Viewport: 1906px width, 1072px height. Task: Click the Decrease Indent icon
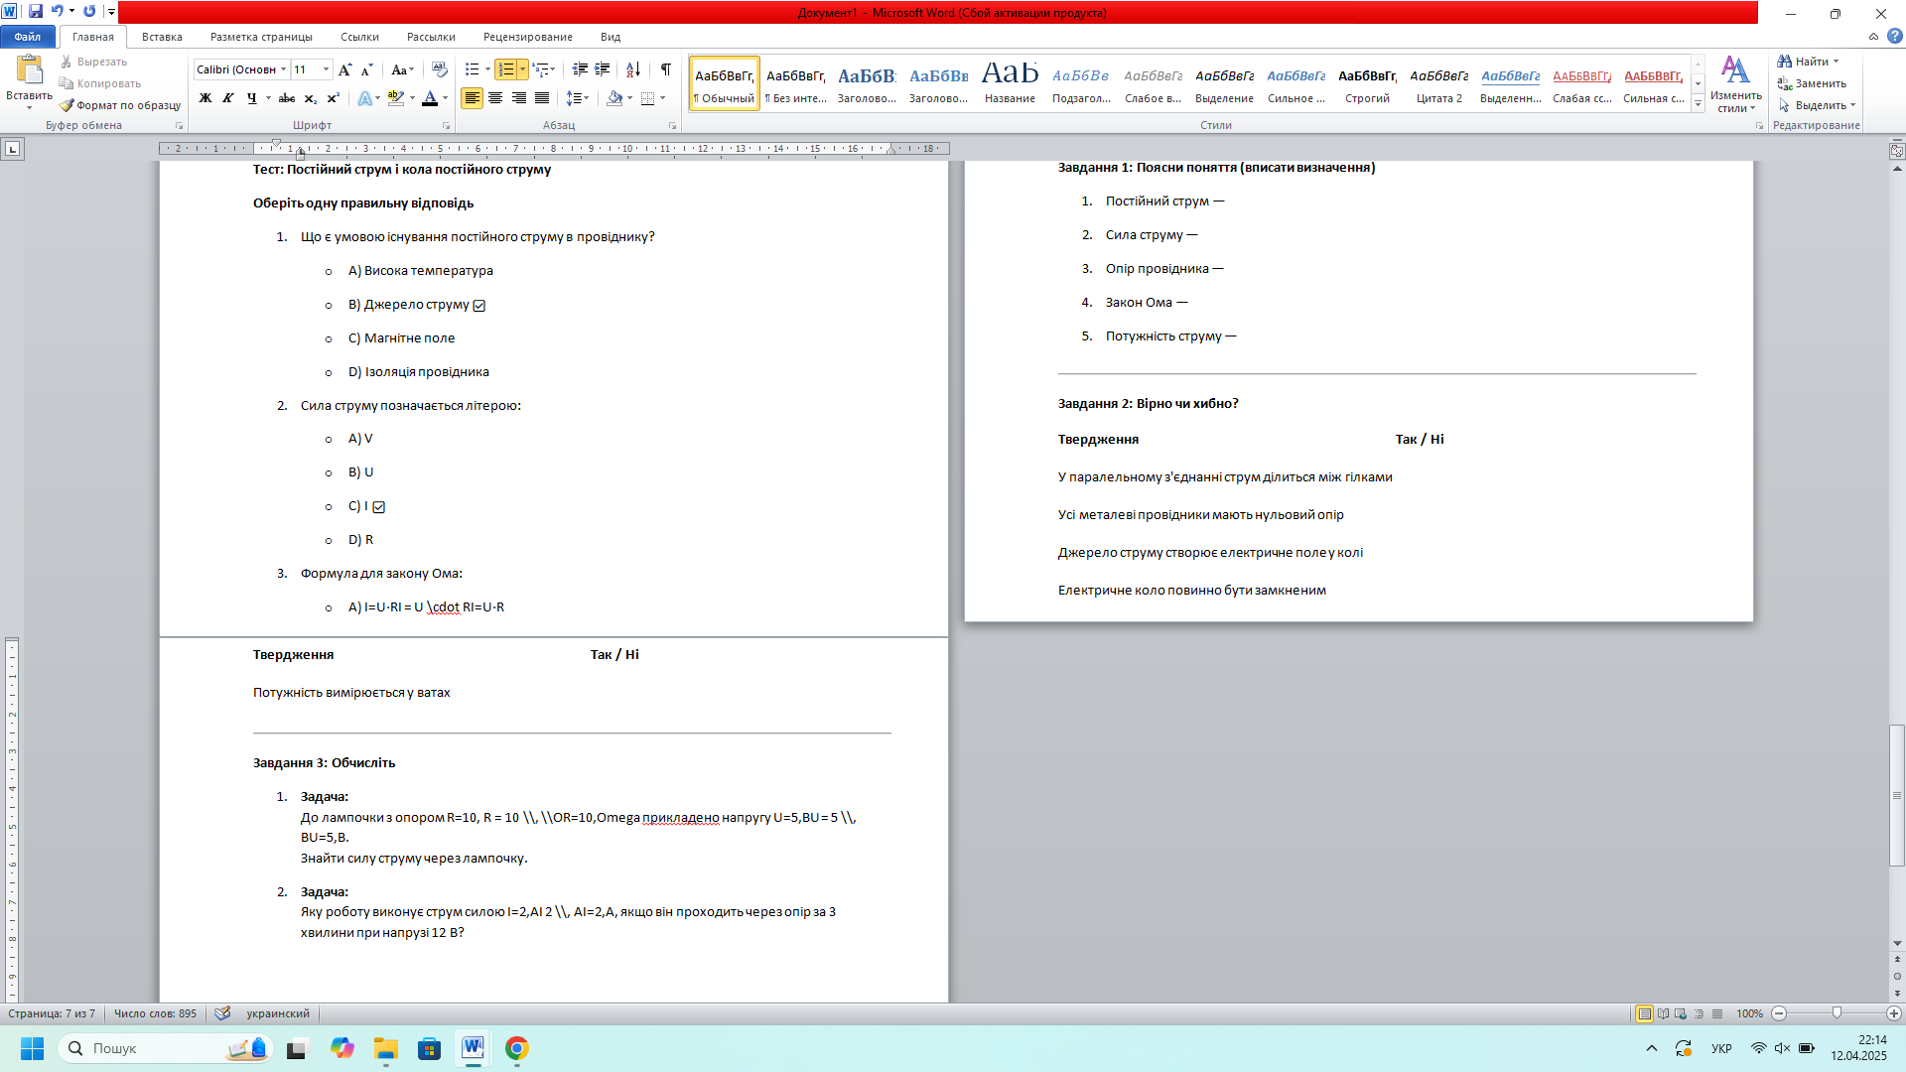[580, 69]
